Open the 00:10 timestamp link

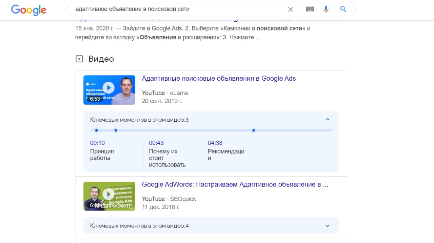pos(98,143)
